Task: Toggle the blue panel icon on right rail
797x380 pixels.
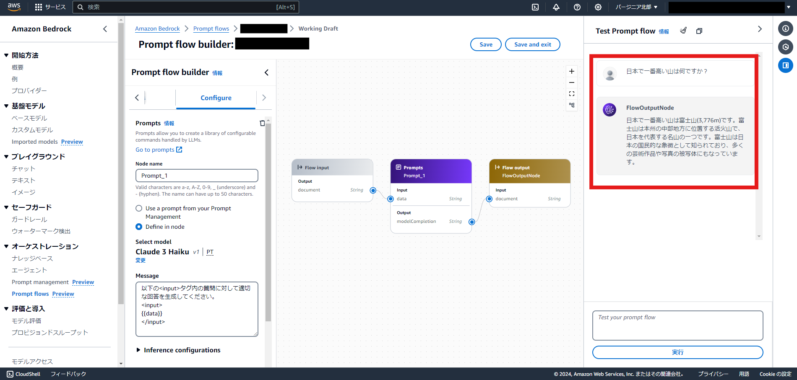Action: tap(786, 65)
